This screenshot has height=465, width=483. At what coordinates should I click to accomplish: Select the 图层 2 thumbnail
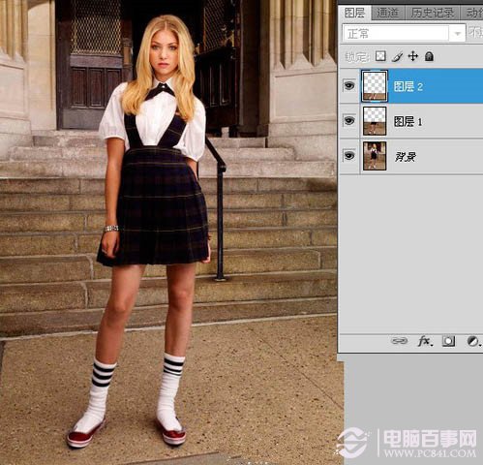[x=375, y=86]
